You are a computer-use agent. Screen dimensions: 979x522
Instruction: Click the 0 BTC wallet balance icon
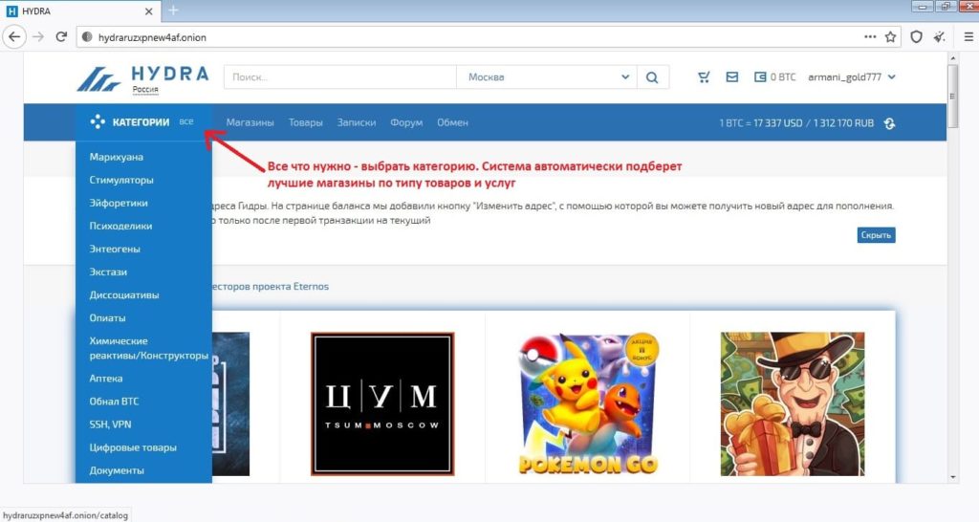coord(761,77)
